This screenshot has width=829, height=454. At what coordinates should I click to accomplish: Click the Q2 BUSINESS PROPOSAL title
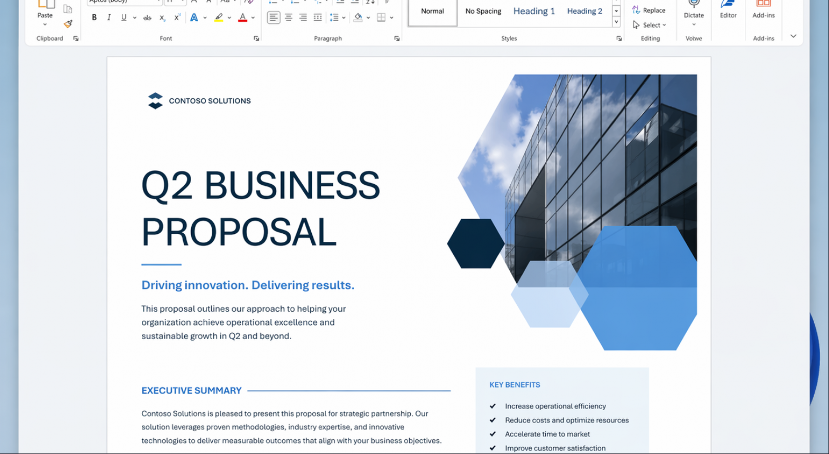pos(260,208)
